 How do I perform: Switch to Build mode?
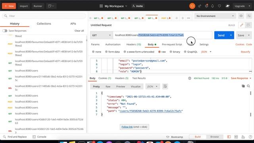[x=198, y=137]
